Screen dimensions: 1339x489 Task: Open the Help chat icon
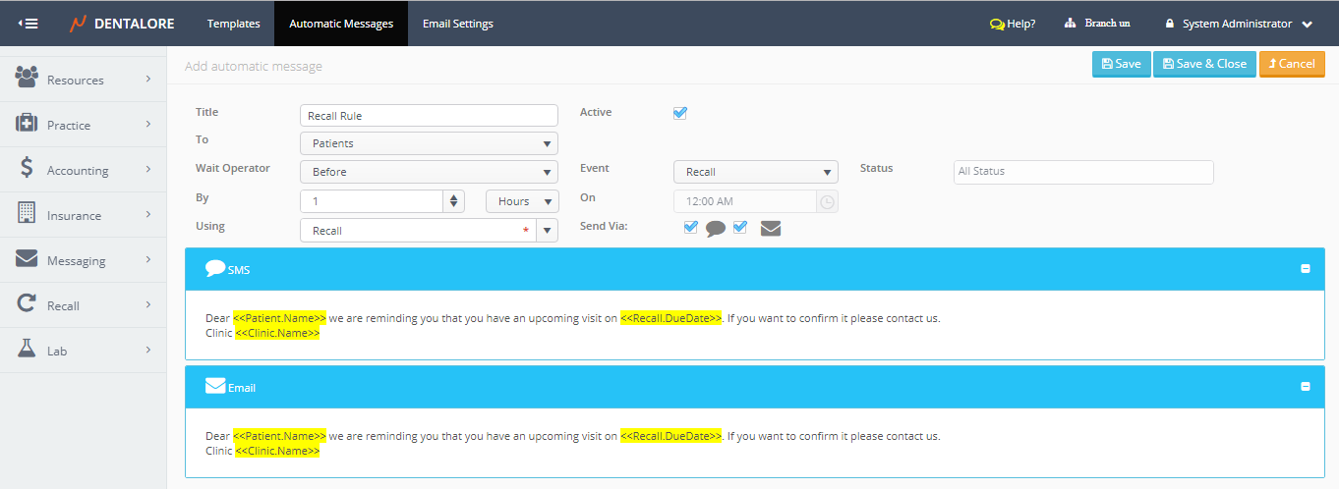(x=997, y=24)
